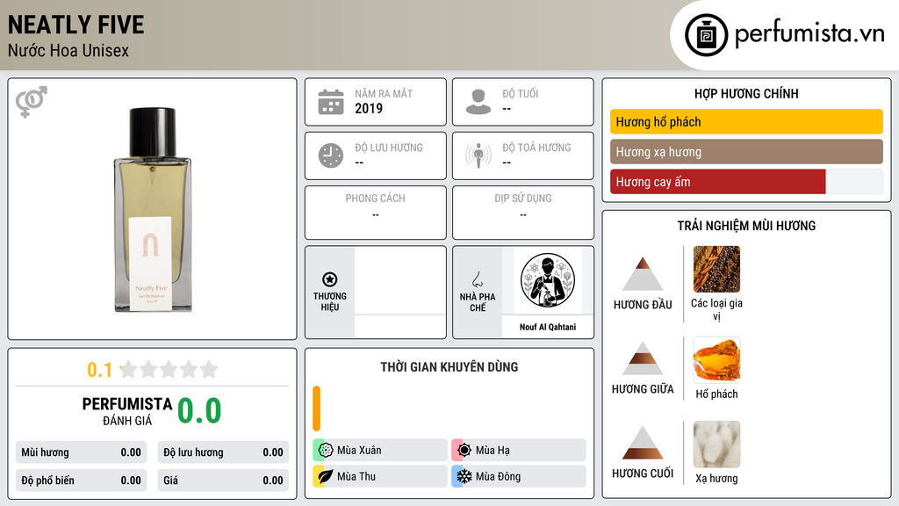
Task: Select the Hương hổ phách accord bar
Action: click(x=746, y=121)
